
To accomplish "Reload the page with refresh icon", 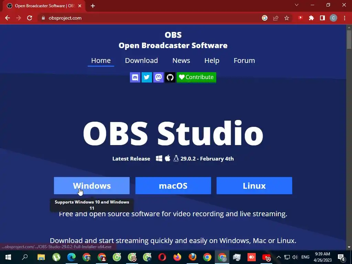I will pyautogui.click(x=30, y=18).
